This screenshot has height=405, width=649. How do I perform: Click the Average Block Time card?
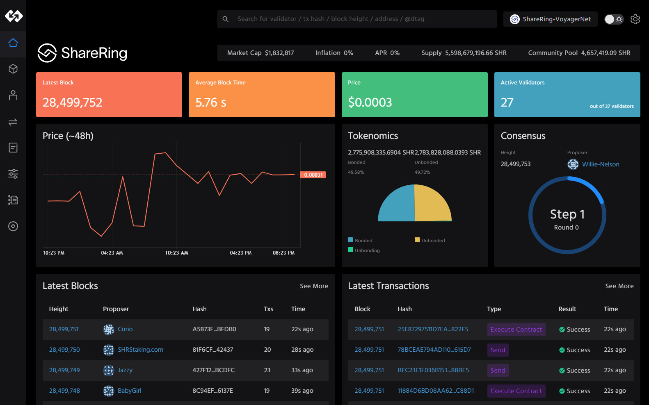[262, 95]
